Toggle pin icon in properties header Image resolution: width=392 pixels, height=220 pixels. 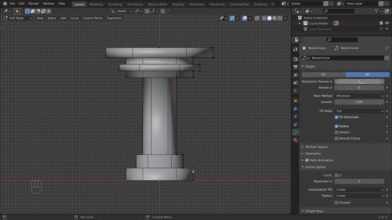click(387, 48)
